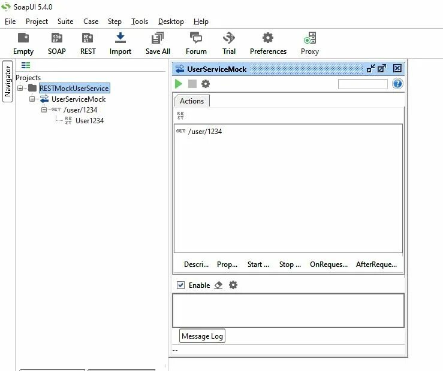Open the blue help icon
This screenshot has height=371, width=443.
pos(397,84)
